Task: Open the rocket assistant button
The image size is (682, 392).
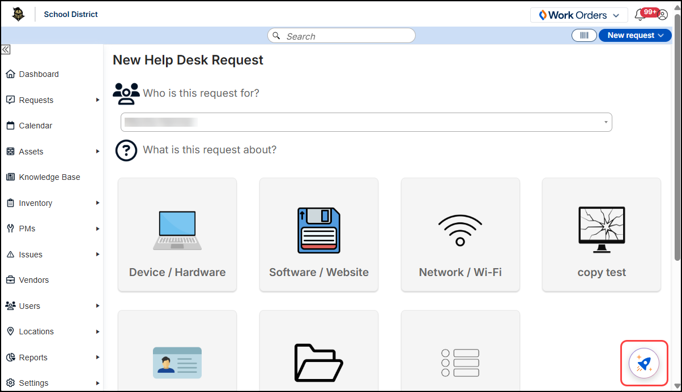Action: [644, 363]
